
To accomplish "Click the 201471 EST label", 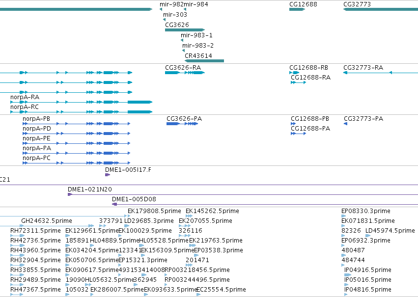I will tap(197, 260).
